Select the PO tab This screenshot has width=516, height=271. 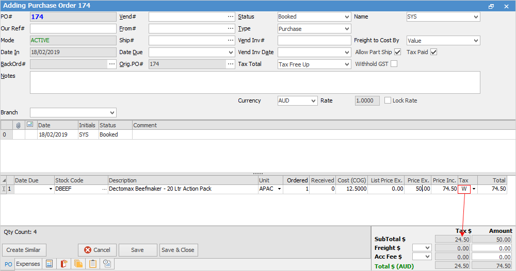pos(8,264)
